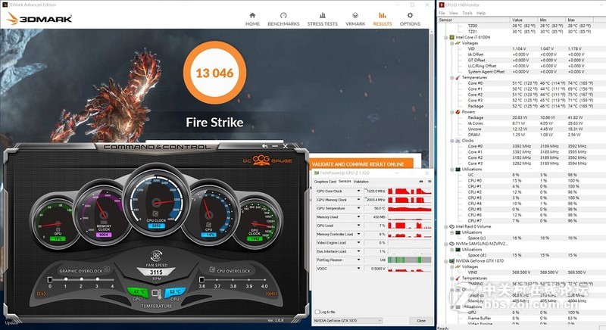Open the PerfCap Reason sensor dropdown

pyautogui.click(x=358, y=260)
